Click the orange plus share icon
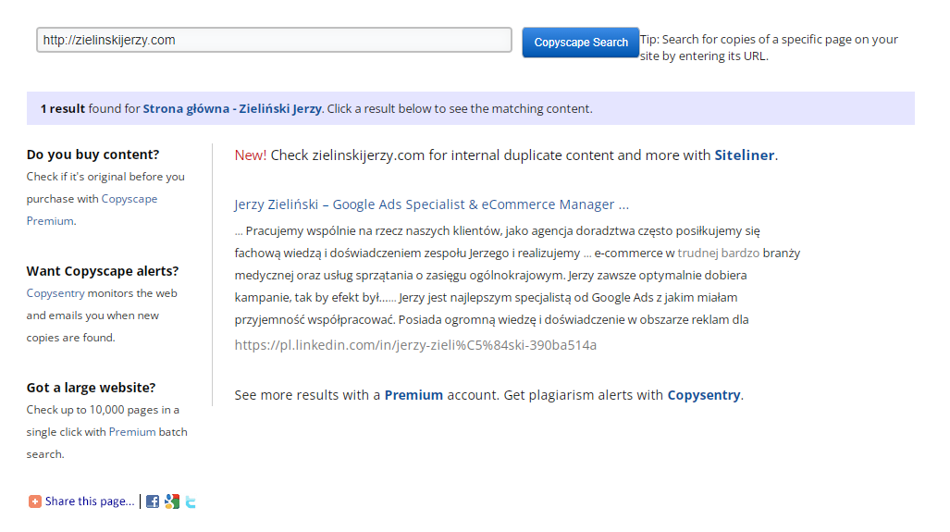This screenshot has height=532, width=950. (34, 501)
